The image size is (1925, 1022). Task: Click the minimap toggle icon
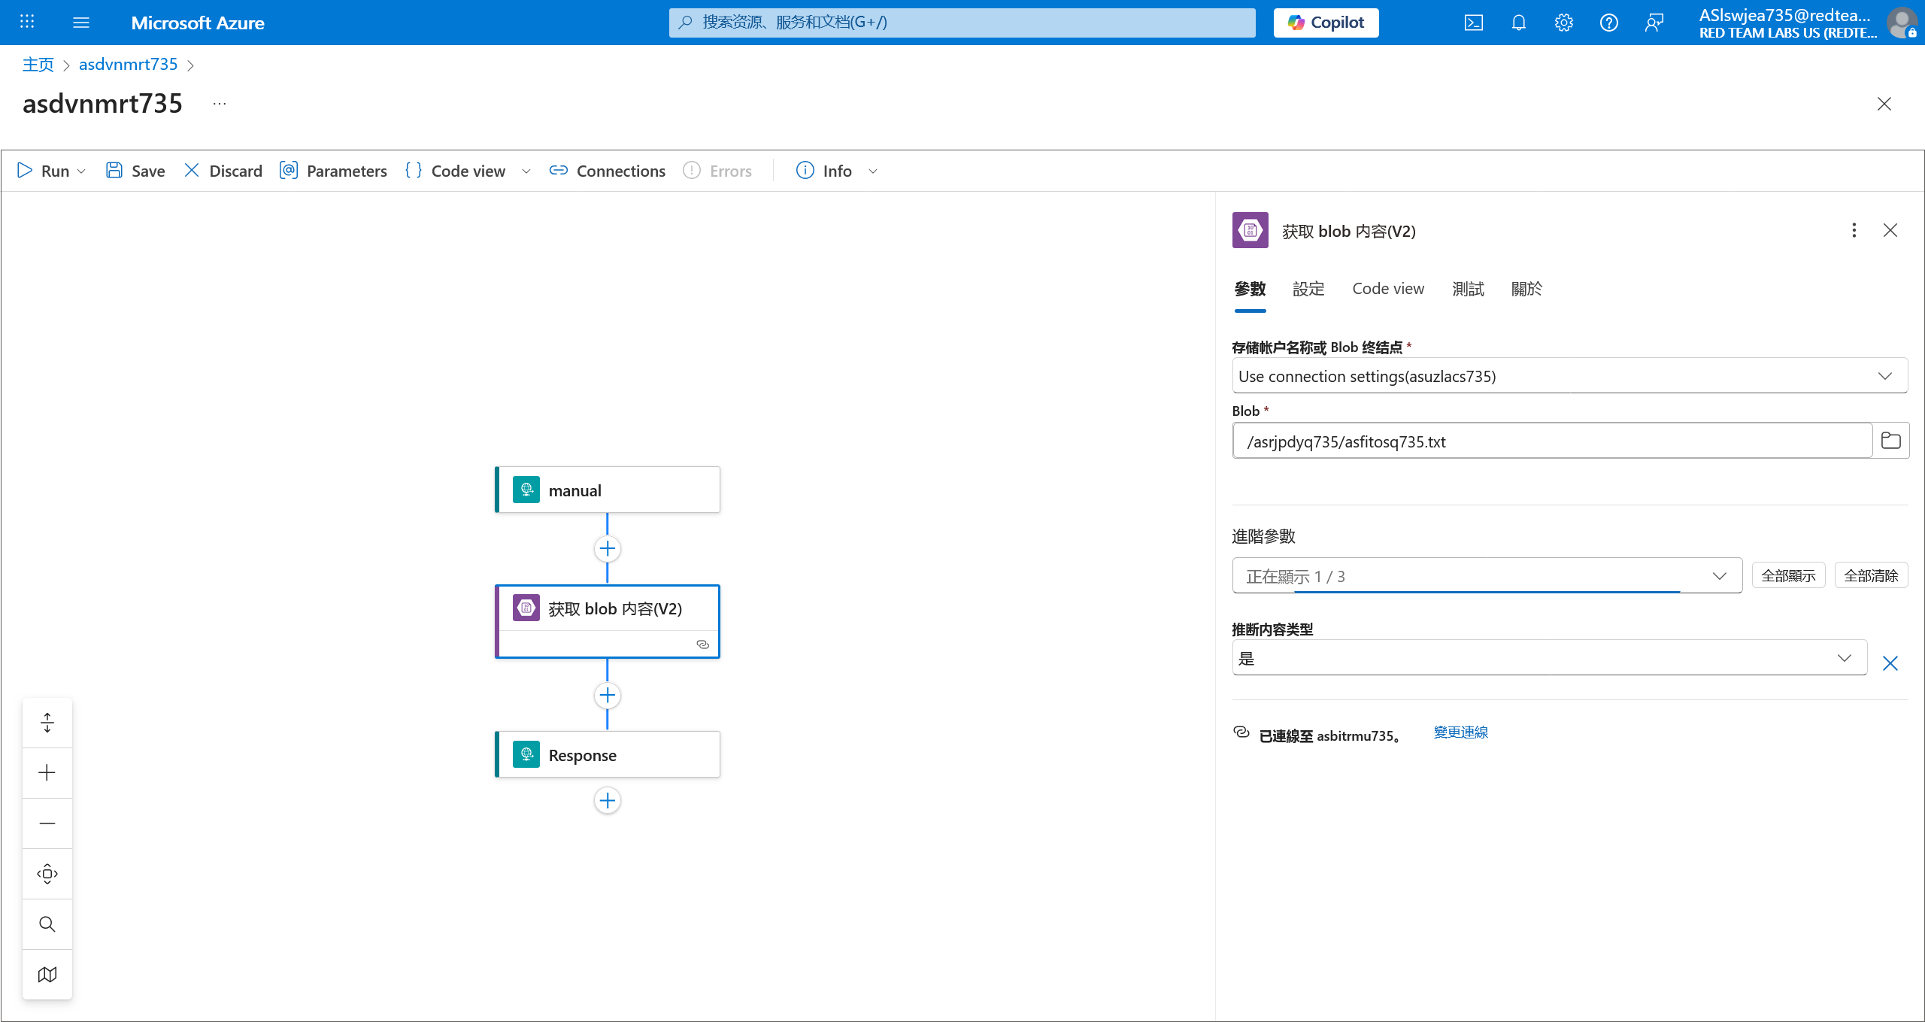tap(47, 975)
